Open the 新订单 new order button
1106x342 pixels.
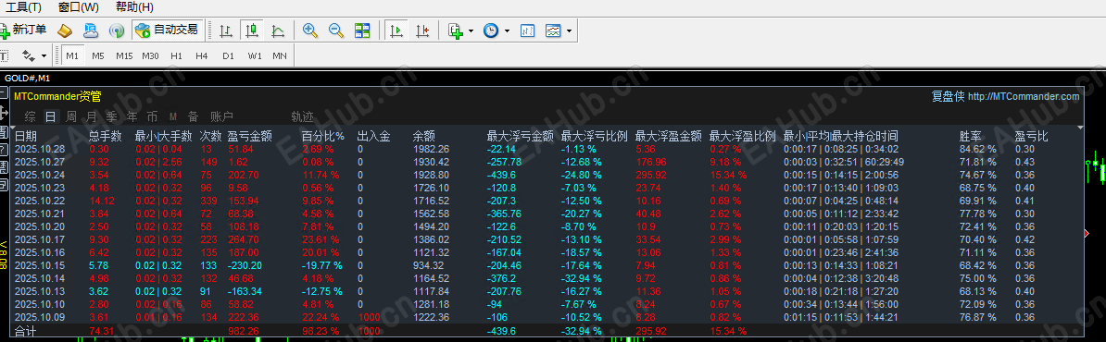tap(24, 31)
